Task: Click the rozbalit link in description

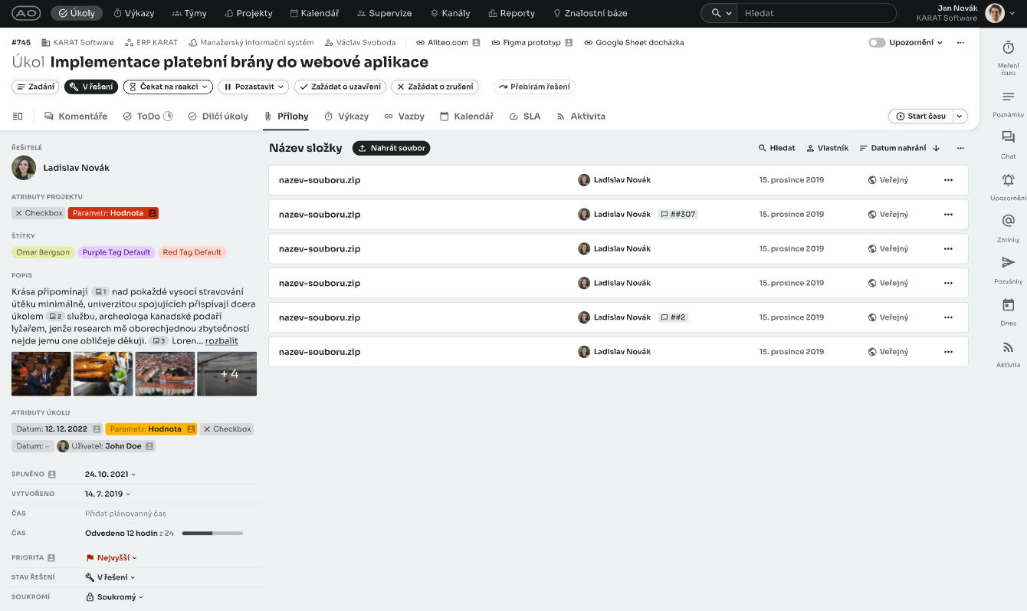Action: 221,341
